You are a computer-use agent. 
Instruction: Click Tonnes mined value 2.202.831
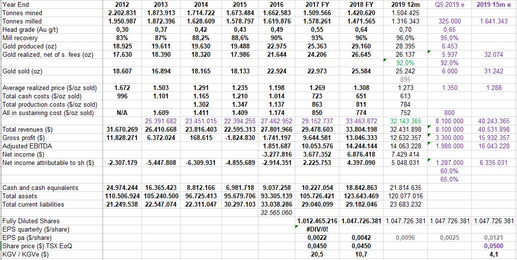pos(122,13)
